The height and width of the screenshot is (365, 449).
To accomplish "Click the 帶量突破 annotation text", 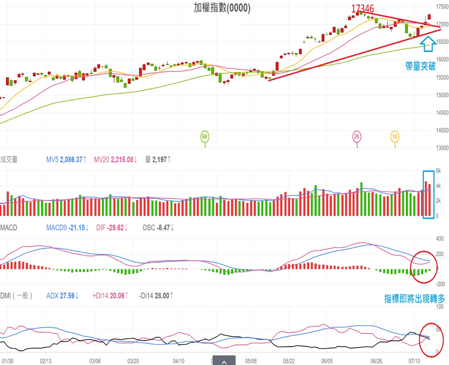I will tap(420, 66).
